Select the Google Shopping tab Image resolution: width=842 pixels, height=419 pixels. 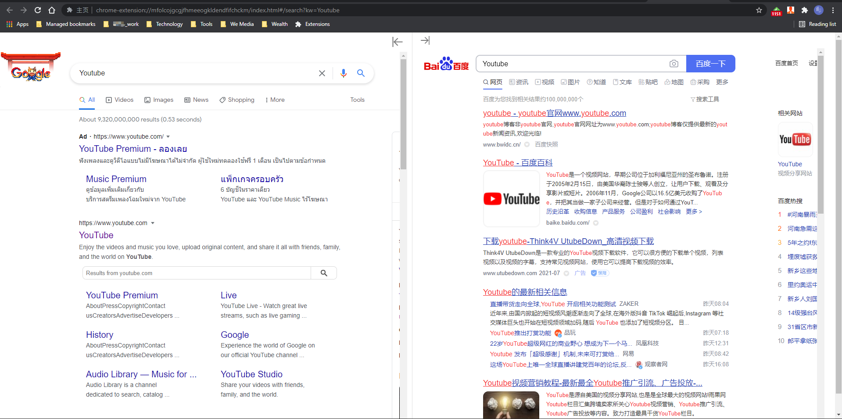[237, 100]
